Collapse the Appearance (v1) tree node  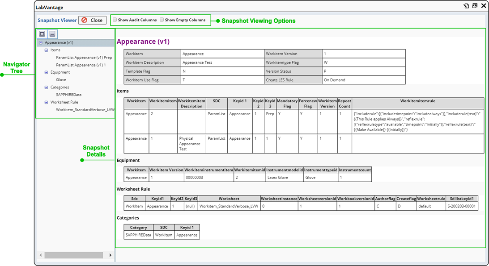(x=41, y=42)
